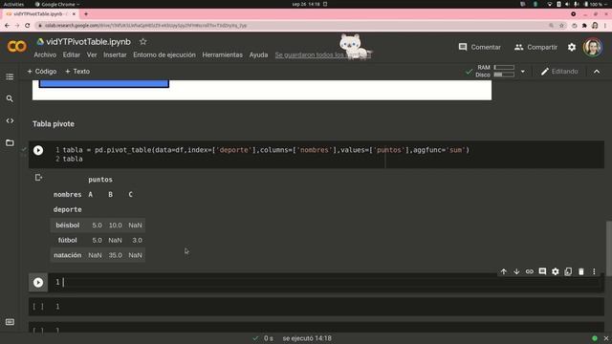Screen dimensions: 612x344
Task: Click the notebook vertical scrollbar thumb
Action: click(x=608, y=248)
